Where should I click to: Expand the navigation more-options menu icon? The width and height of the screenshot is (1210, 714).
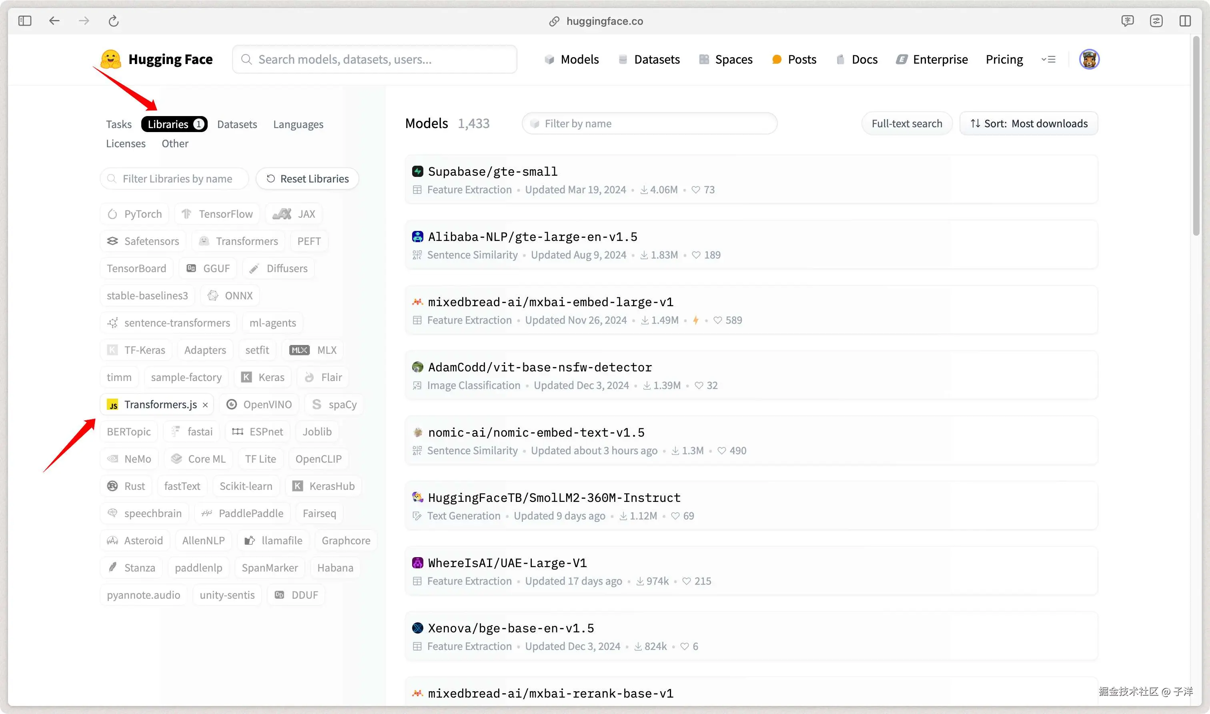[x=1048, y=59]
